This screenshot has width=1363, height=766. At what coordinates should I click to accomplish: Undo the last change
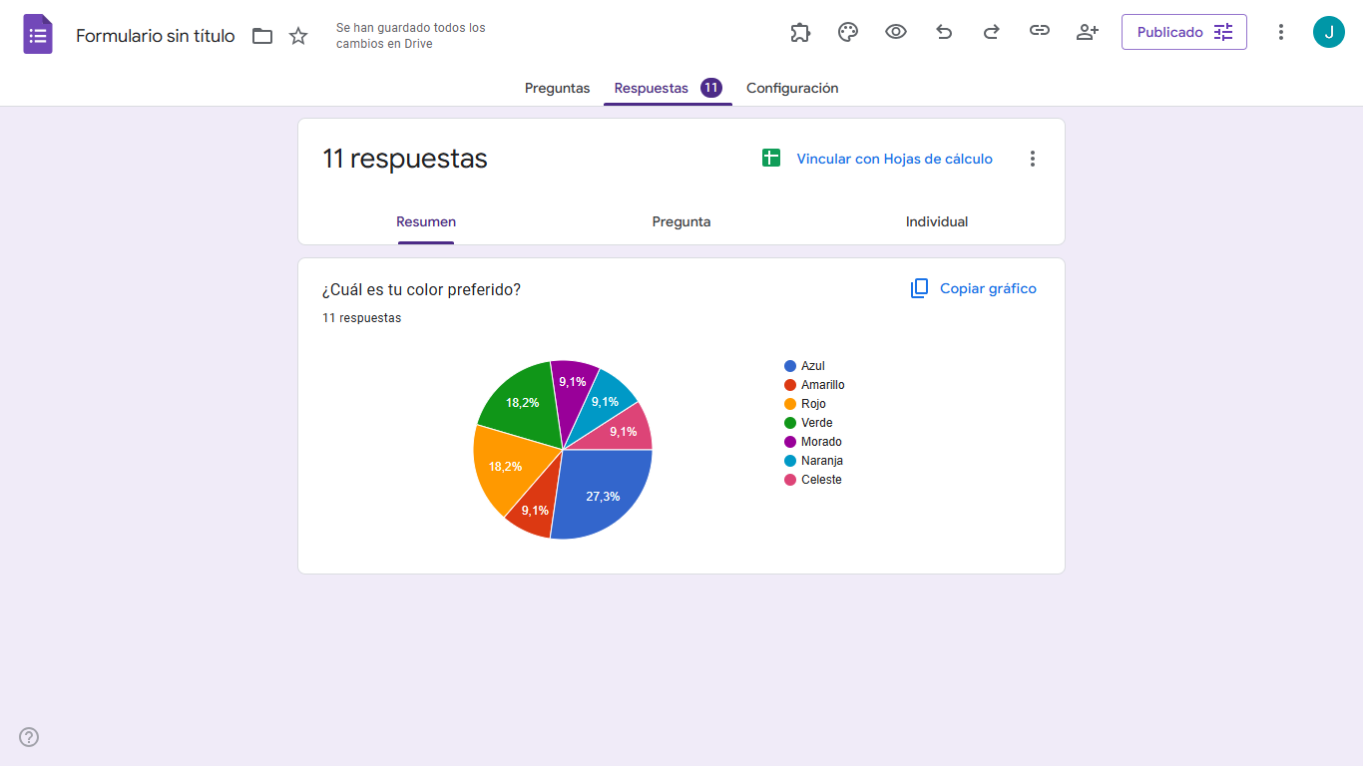[x=944, y=32]
